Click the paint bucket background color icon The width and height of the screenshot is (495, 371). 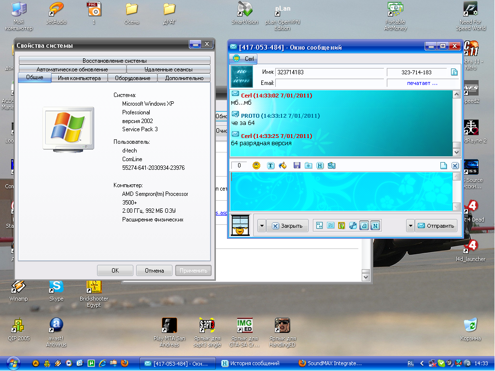pos(283,165)
